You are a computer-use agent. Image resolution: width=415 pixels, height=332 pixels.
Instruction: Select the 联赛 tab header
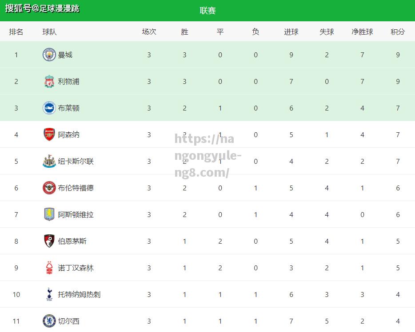[x=208, y=11]
